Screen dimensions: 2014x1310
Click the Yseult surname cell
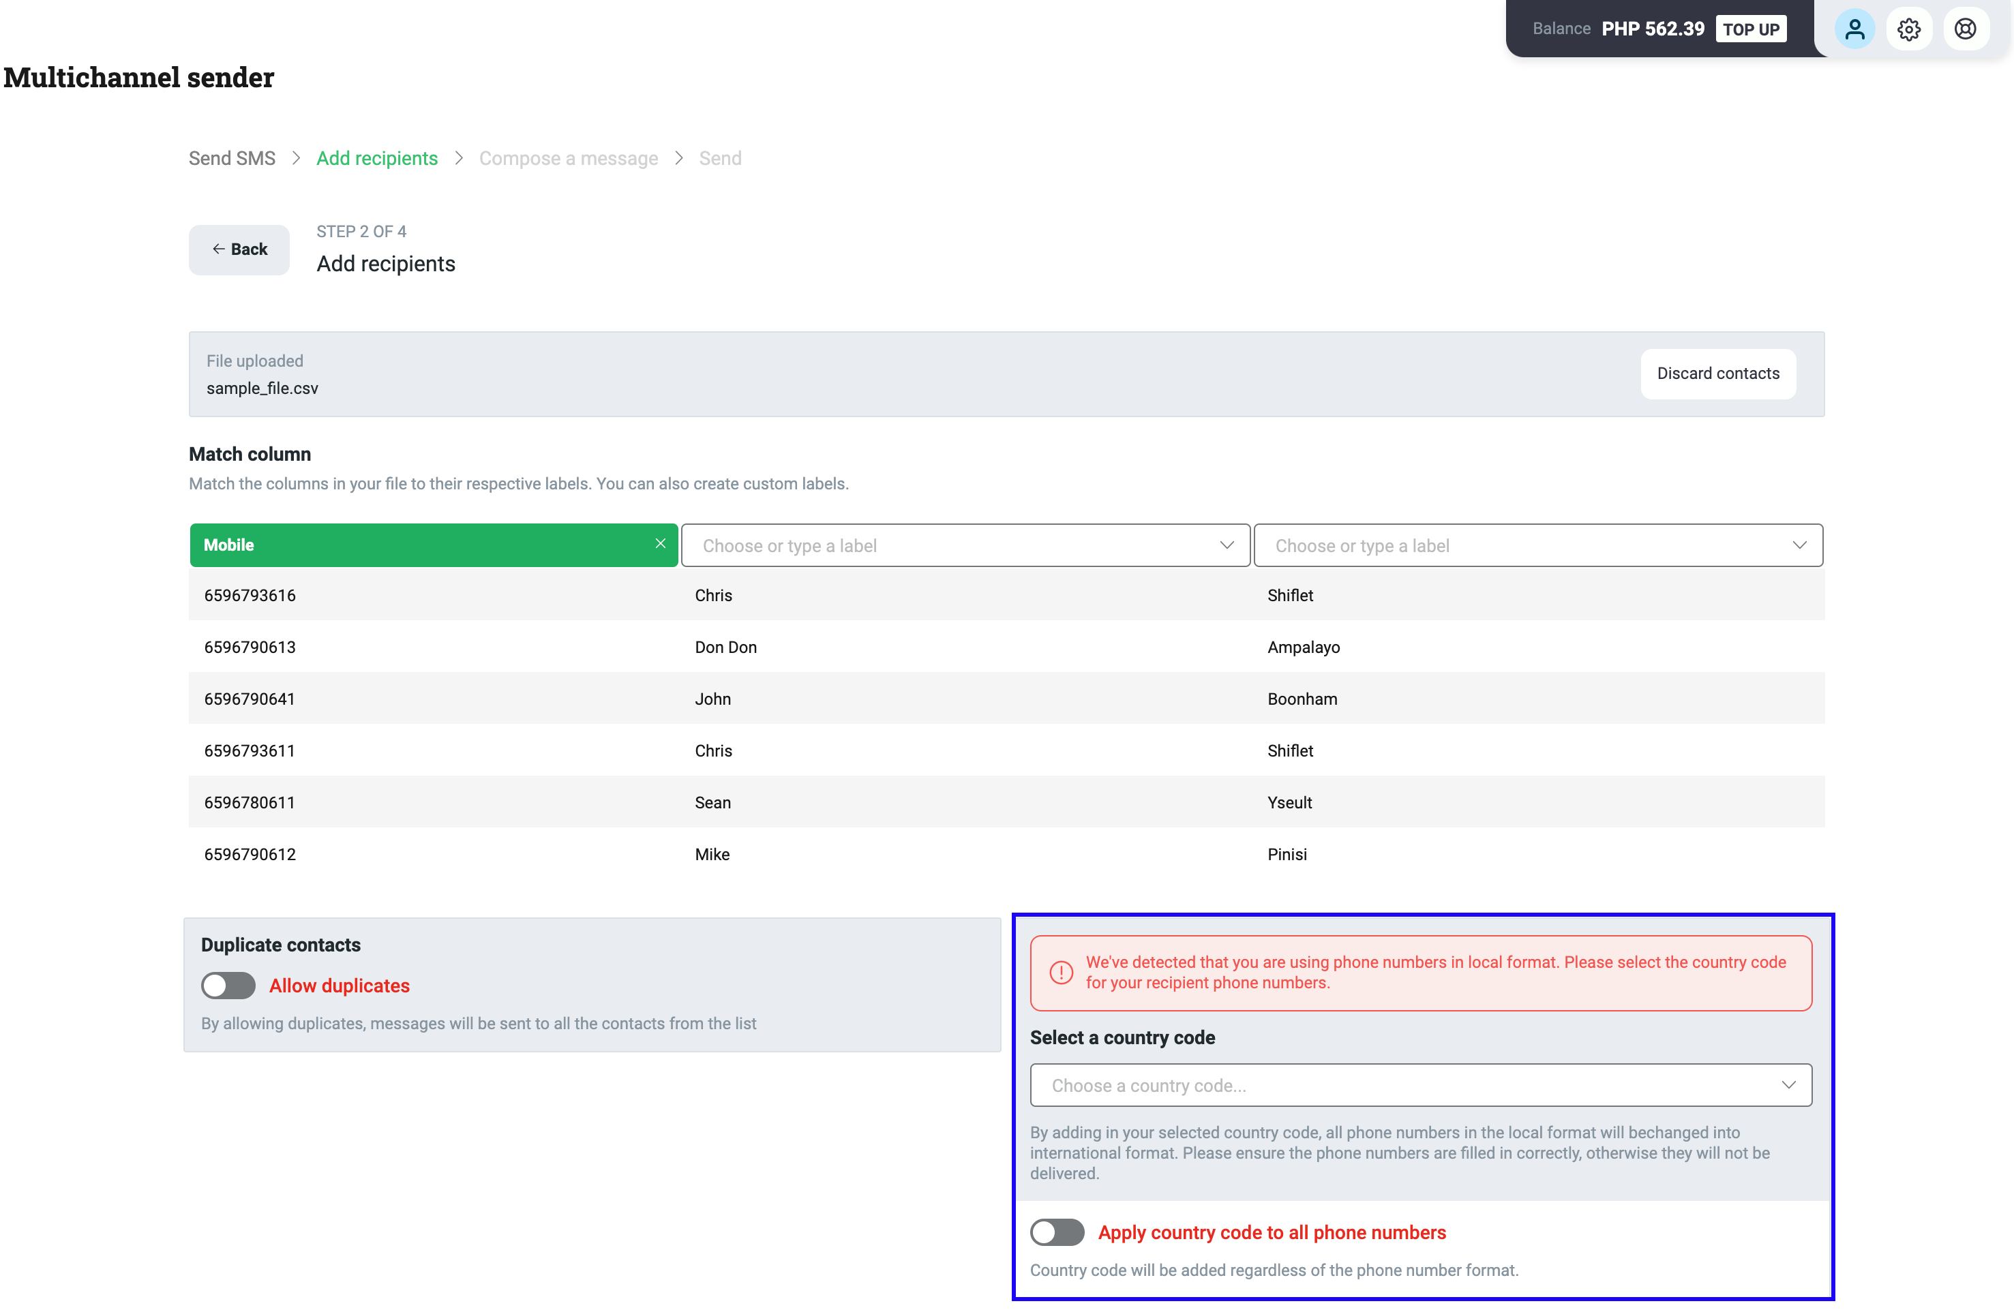pyautogui.click(x=1290, y=803)
